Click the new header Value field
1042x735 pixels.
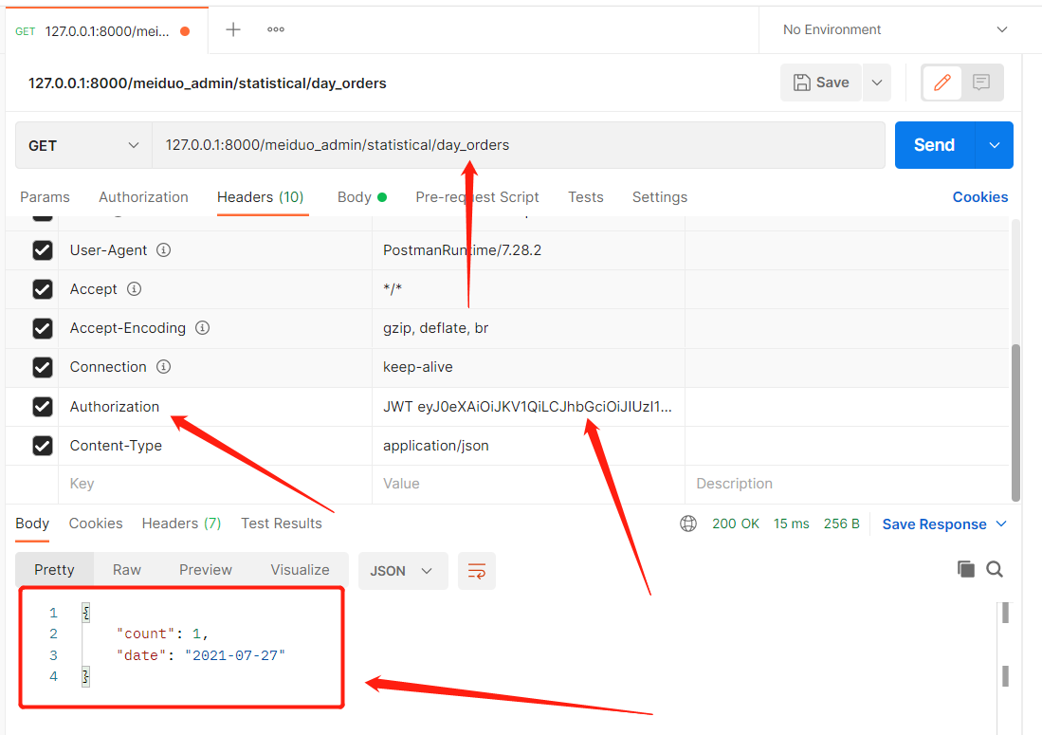(528, 484)
